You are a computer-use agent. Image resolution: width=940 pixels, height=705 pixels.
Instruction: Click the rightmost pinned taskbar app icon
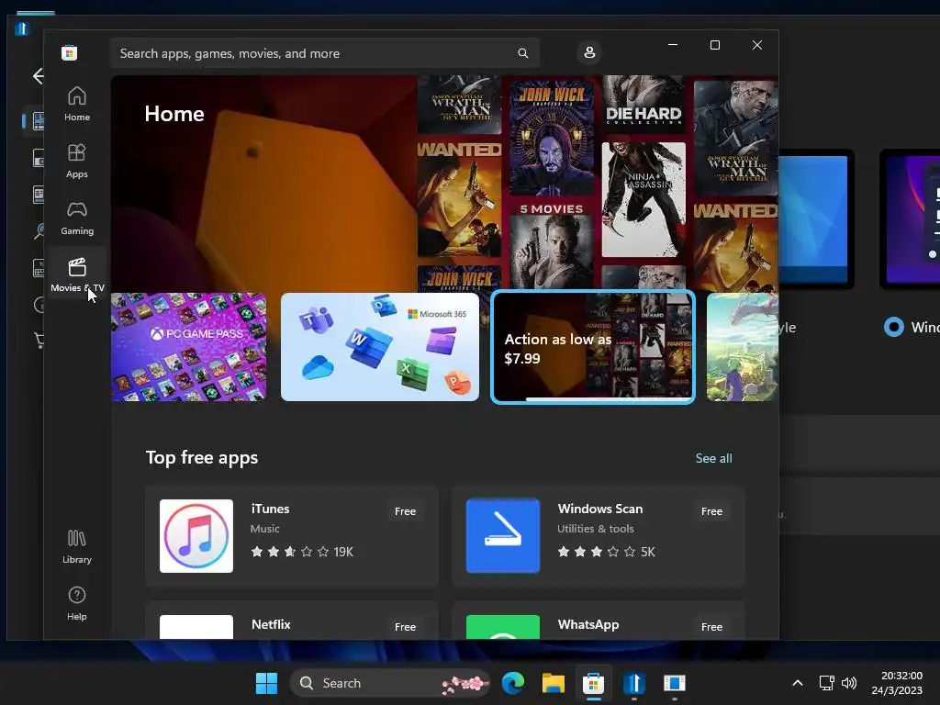coord(675,683)
